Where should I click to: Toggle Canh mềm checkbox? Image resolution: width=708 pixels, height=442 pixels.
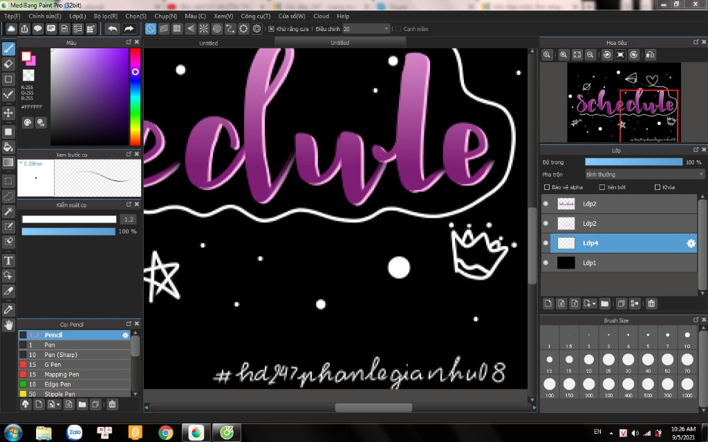[x=398, y=29]
